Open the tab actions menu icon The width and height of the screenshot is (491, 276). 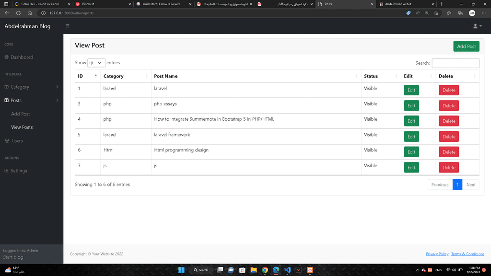[x=6, y=4]
